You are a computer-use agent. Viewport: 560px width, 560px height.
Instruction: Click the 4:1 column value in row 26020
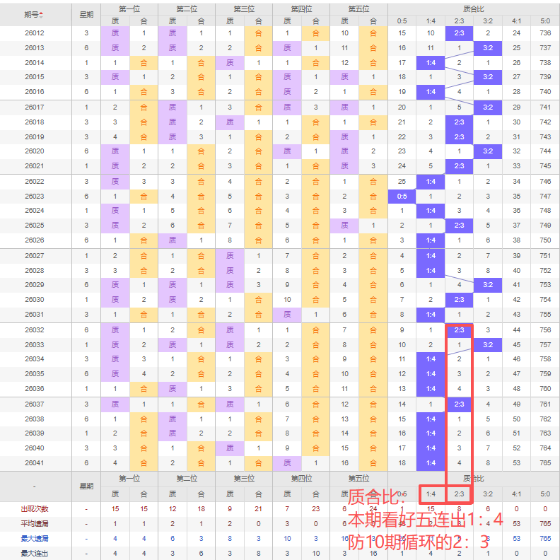pyautogui.click(x=516, y=151)
